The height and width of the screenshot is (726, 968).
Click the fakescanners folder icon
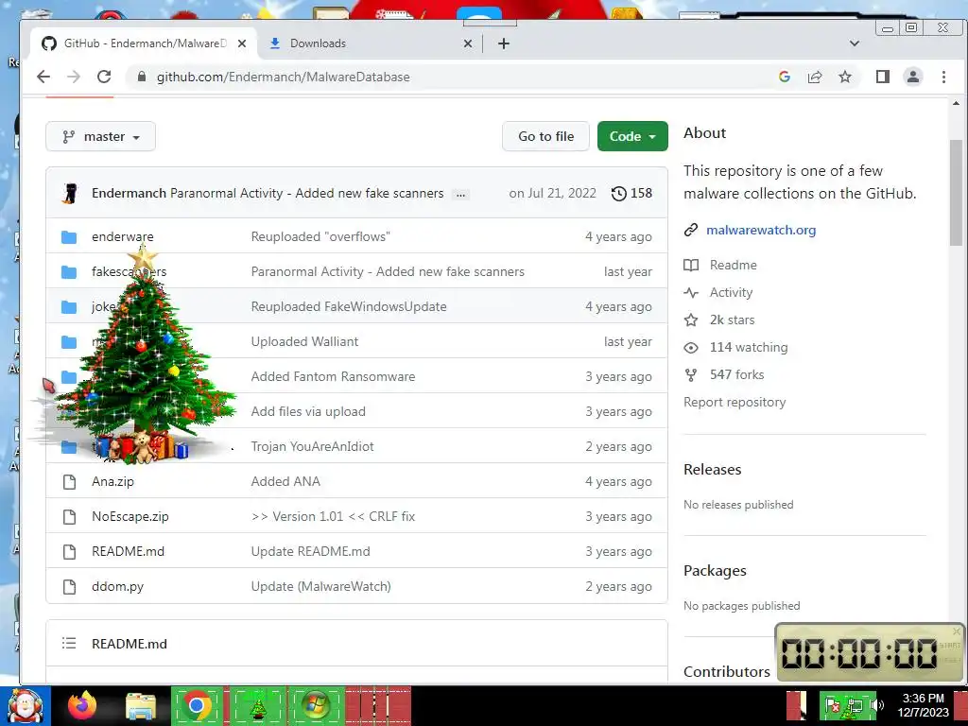(x=69, y=272)
